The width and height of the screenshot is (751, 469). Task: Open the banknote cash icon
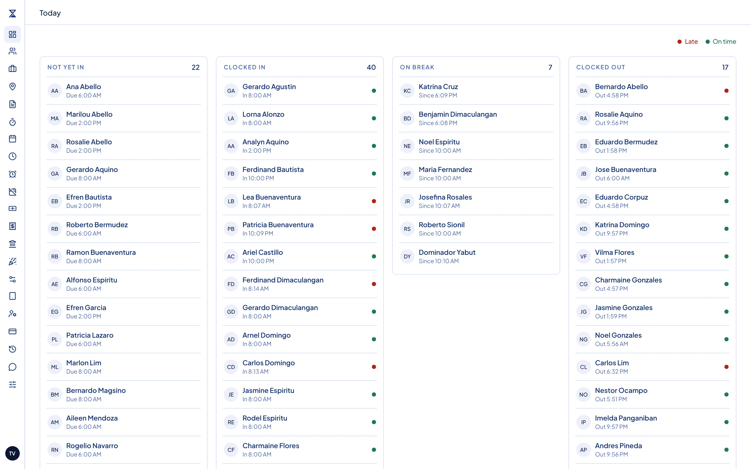click(x=13, y=208)
